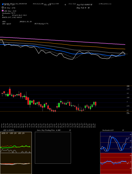Click the '(MGR) 0, 28, 28' ADX values

tap(25, 22)
